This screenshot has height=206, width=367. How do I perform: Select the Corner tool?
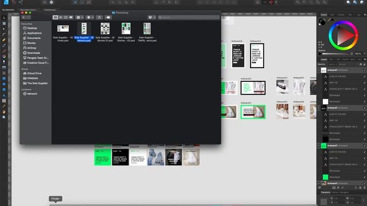[x=4, y=34]
